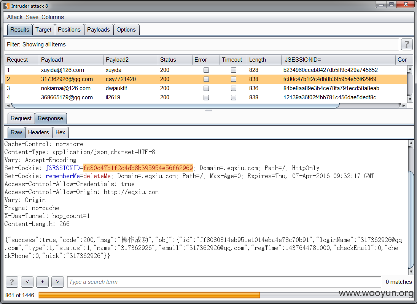Sort by Request column header
Viewport: 417px width, 304px height.
coord(22,60)
